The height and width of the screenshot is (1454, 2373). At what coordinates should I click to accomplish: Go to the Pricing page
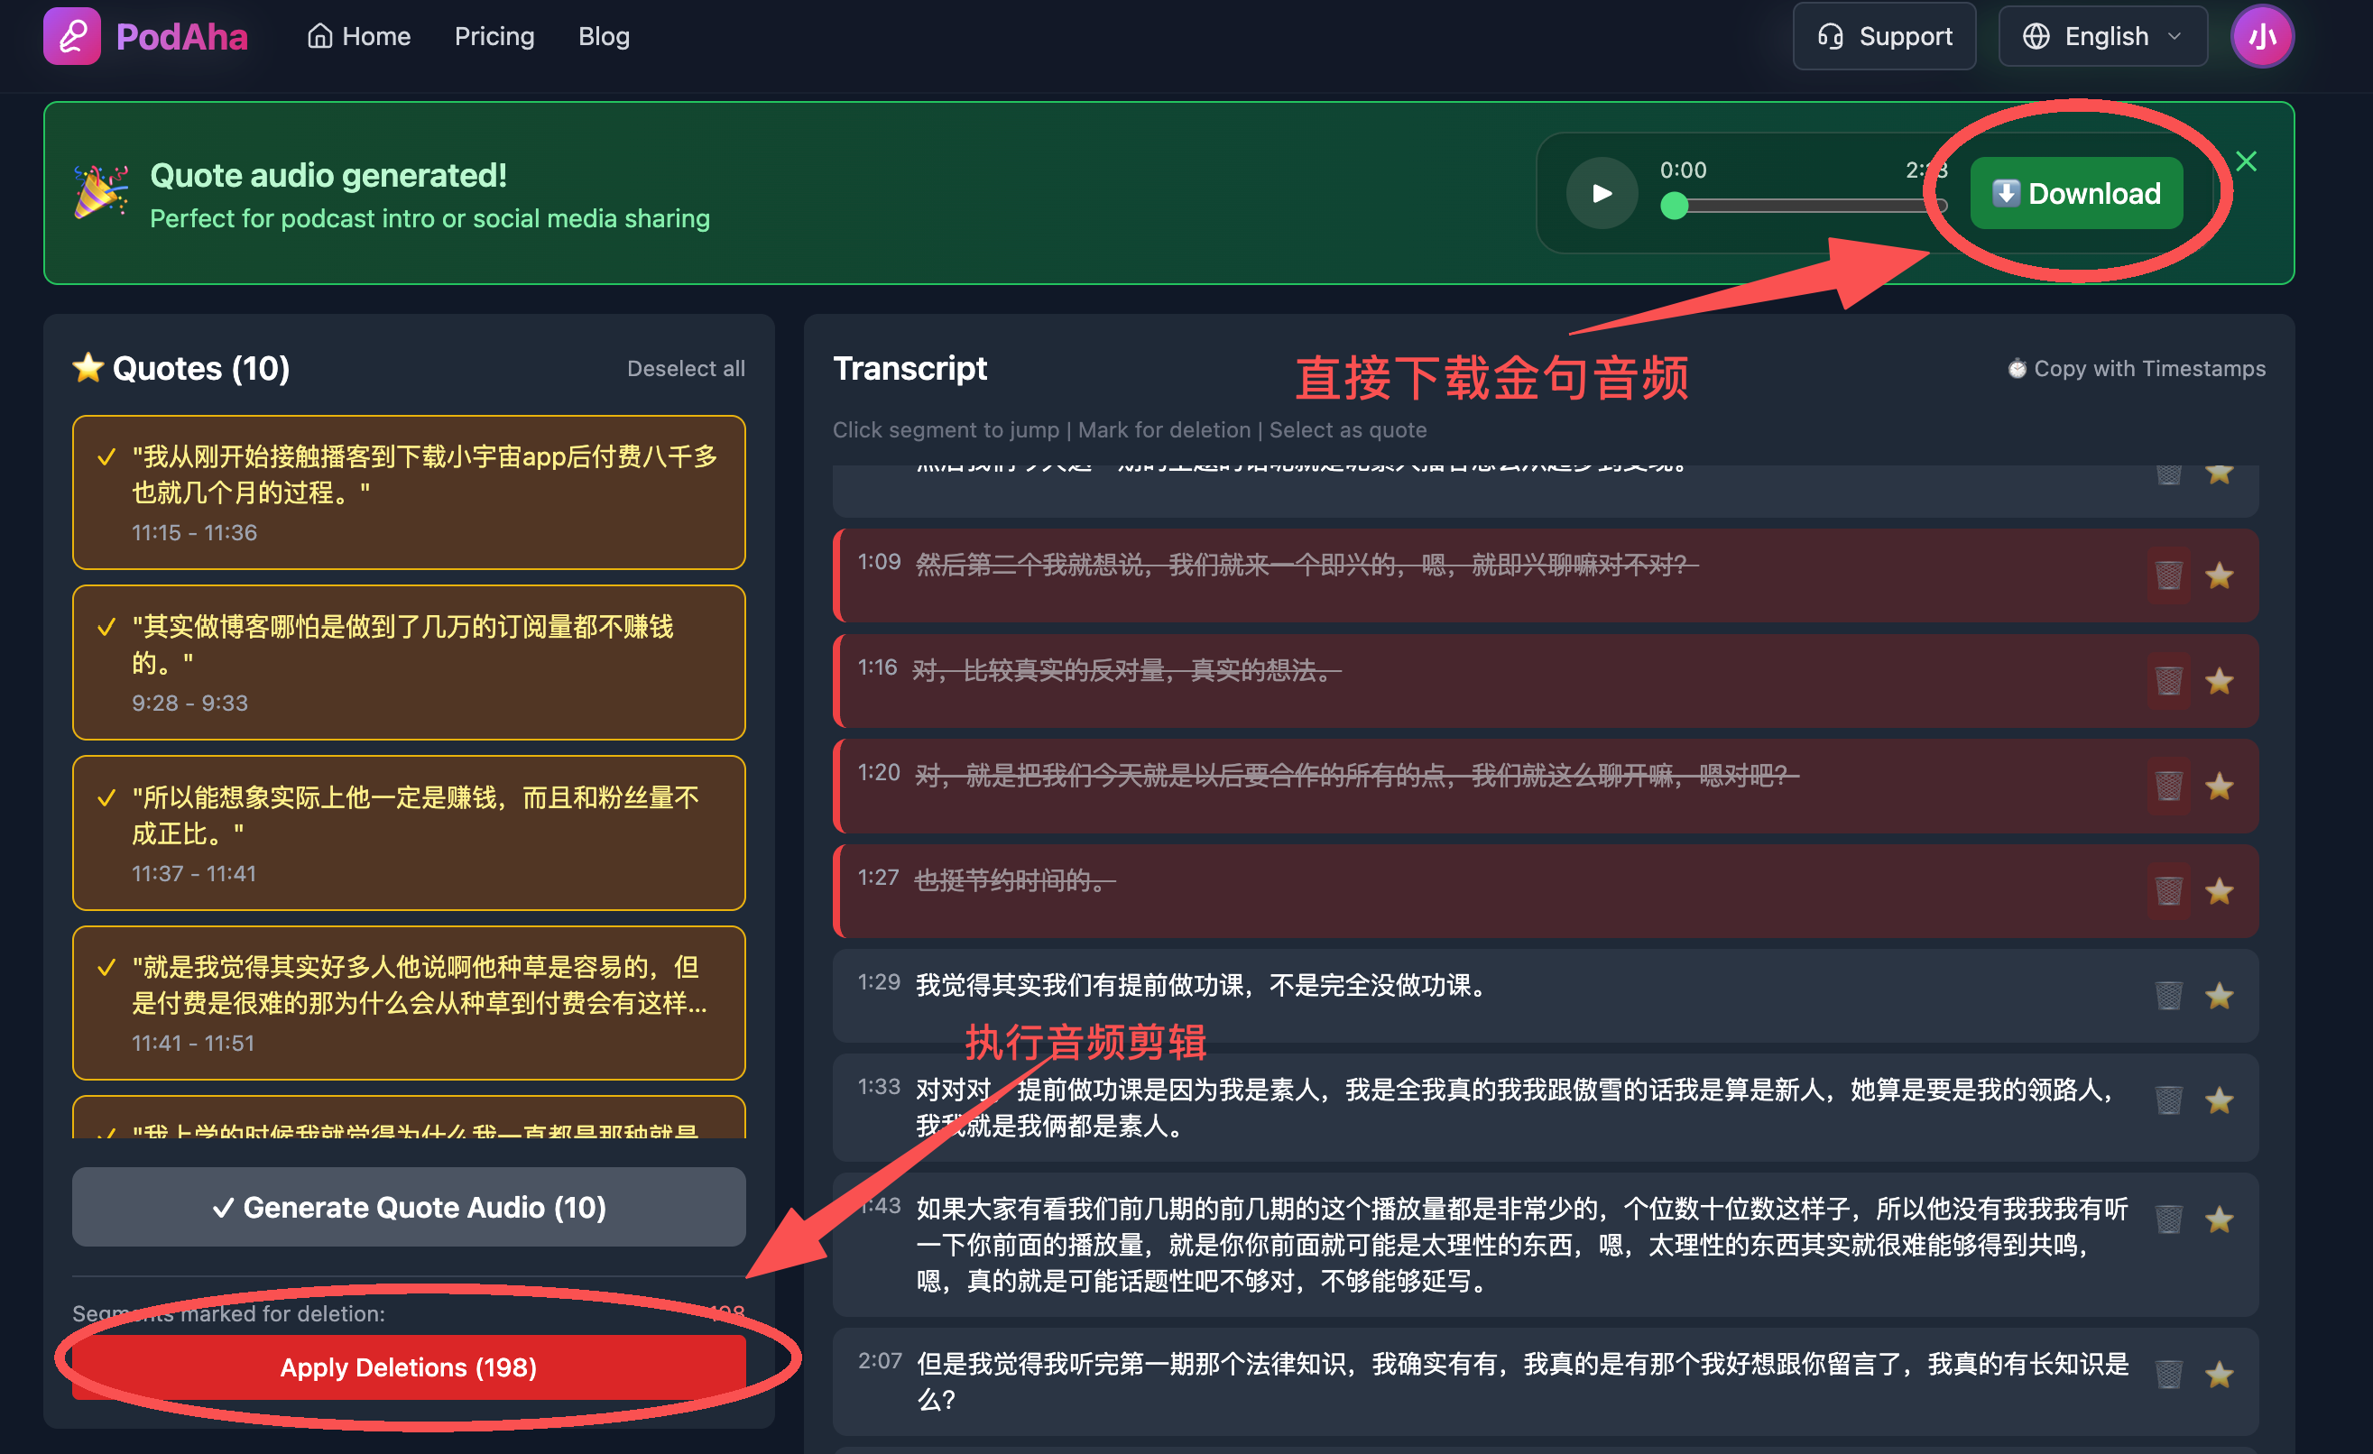pos(494,37)
